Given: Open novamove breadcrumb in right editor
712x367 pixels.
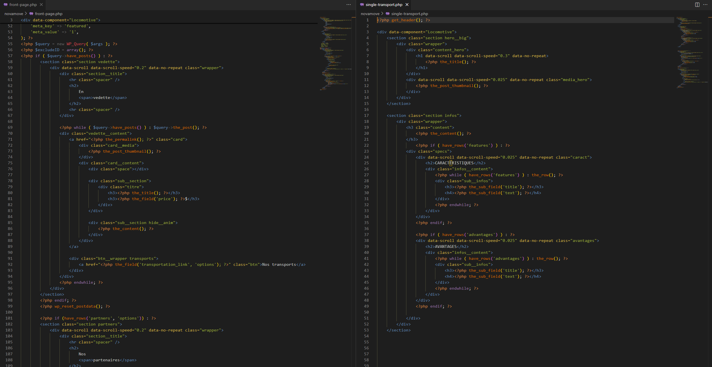Looking at the screenshot, I should 370,14.
